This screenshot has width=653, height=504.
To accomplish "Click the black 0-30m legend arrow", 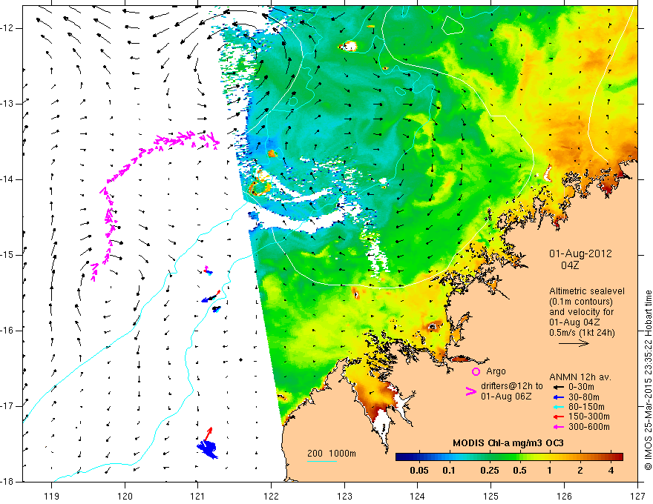I will pyautogui.click(x=558, y=387).
